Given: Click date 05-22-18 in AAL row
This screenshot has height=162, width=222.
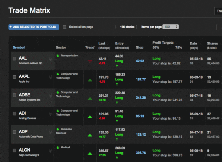Looking at the screenshot, I should coord(196,59).
